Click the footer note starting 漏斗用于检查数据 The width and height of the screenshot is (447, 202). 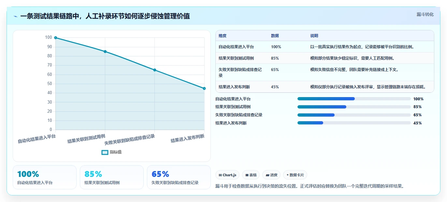coord(310,186)
